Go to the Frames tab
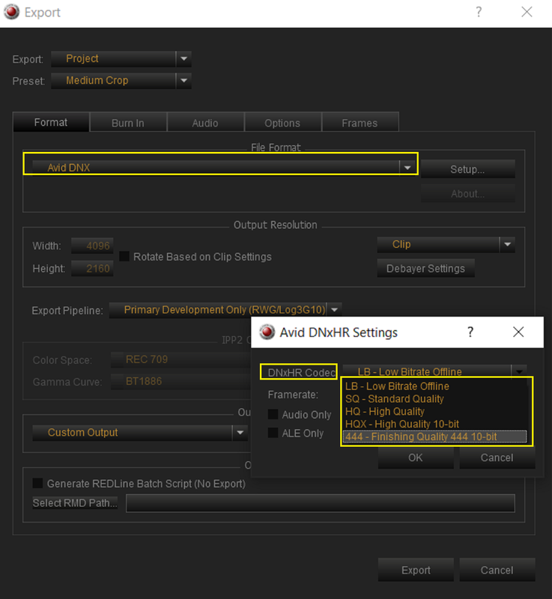 click(360, 123)
